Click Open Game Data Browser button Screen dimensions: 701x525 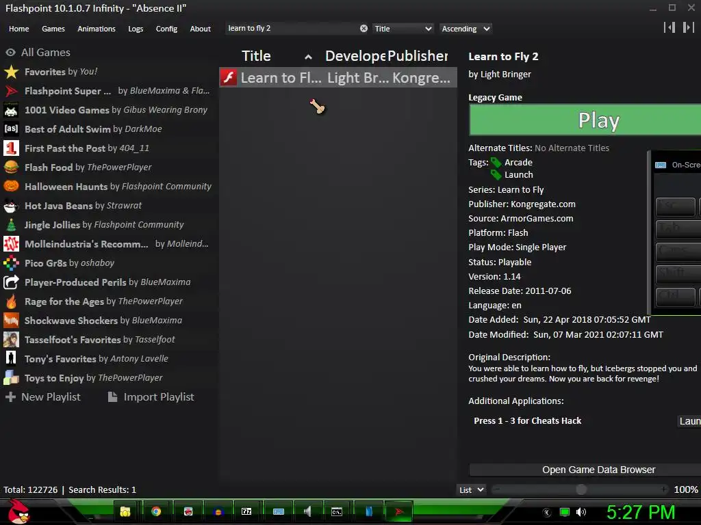point(585,470)
